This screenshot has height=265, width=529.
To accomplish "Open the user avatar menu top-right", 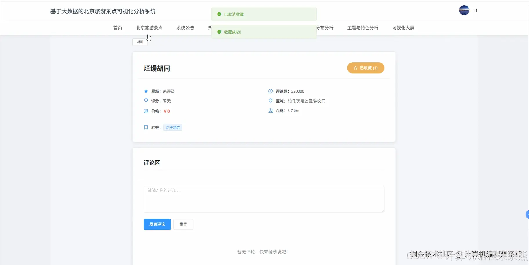I will tap(464, 10).
